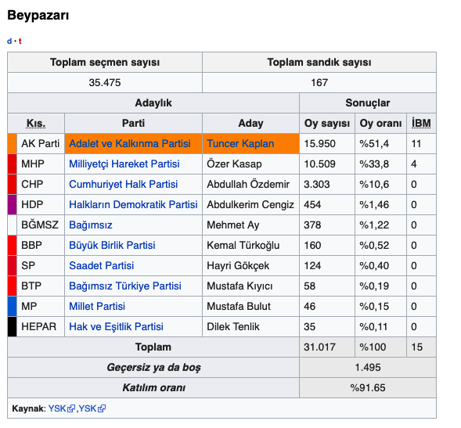Click the Kaynak label
The height and width of the screenshot is (428, 461).
29,408
